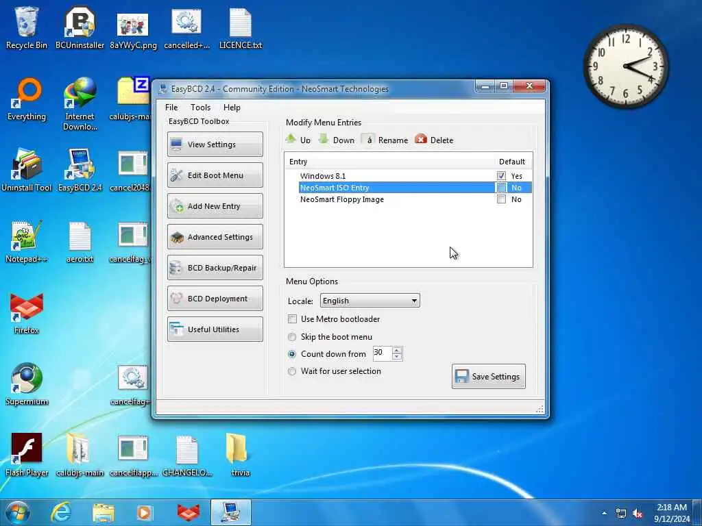Select Count down from option

tap(292, 354)
